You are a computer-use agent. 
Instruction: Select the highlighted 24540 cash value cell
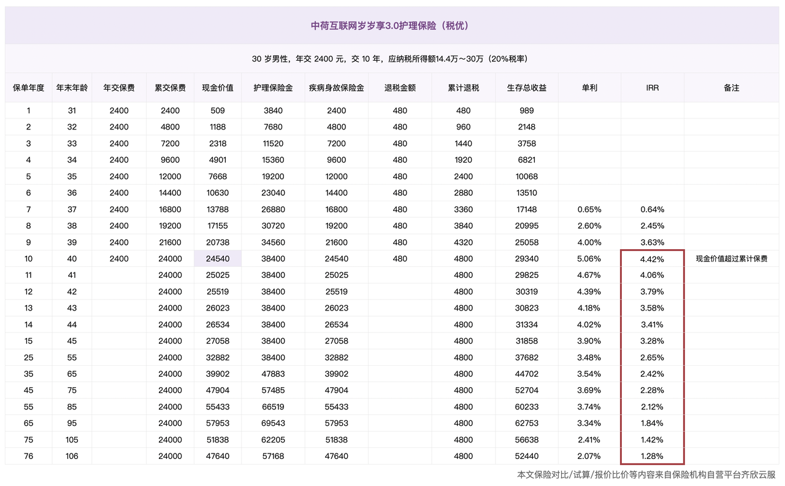(x=218, y=259)
